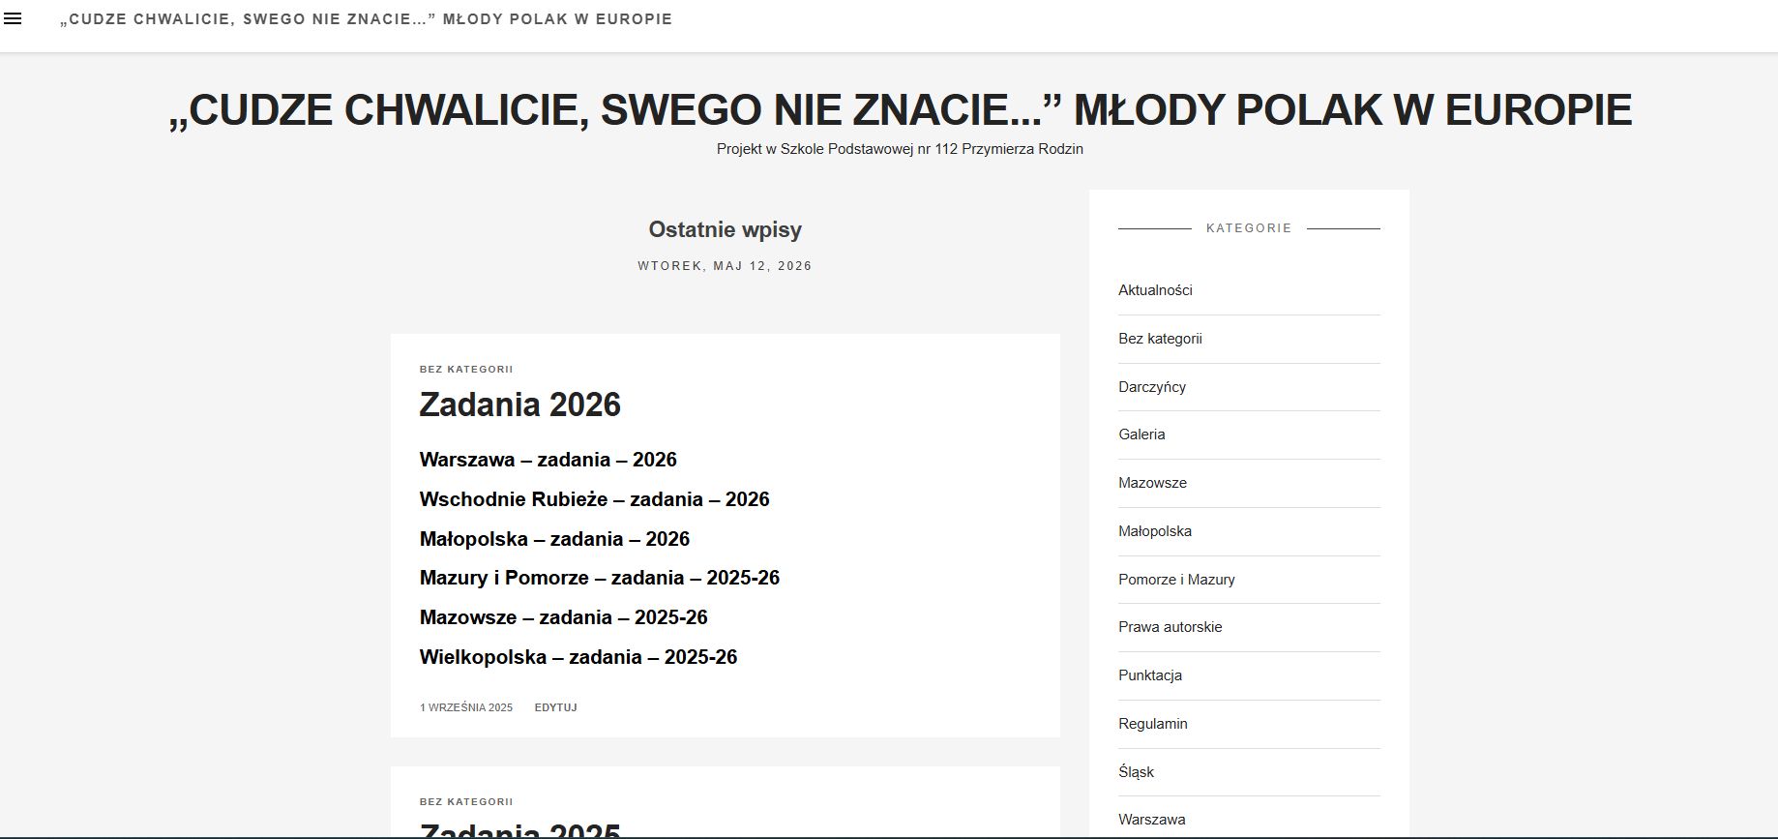This screenshot has width=1778, height=839.
Task: Open Mazury i Pomorze – zadania link
Action: (x=599, y=578)
